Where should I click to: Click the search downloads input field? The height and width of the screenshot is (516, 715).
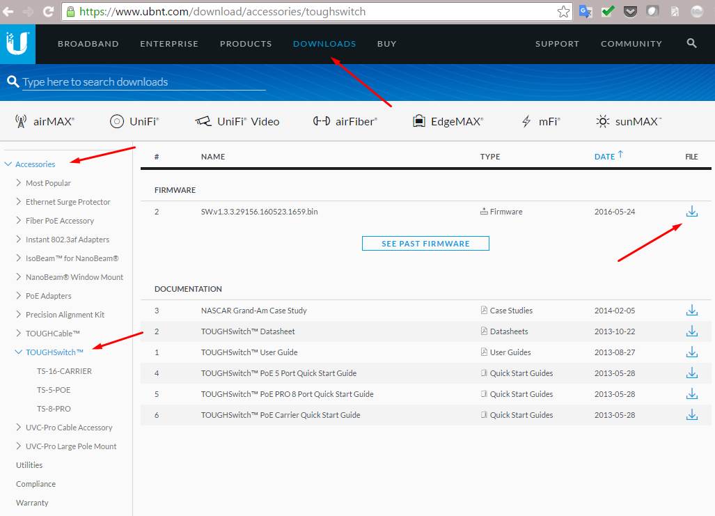pos(143,82)
